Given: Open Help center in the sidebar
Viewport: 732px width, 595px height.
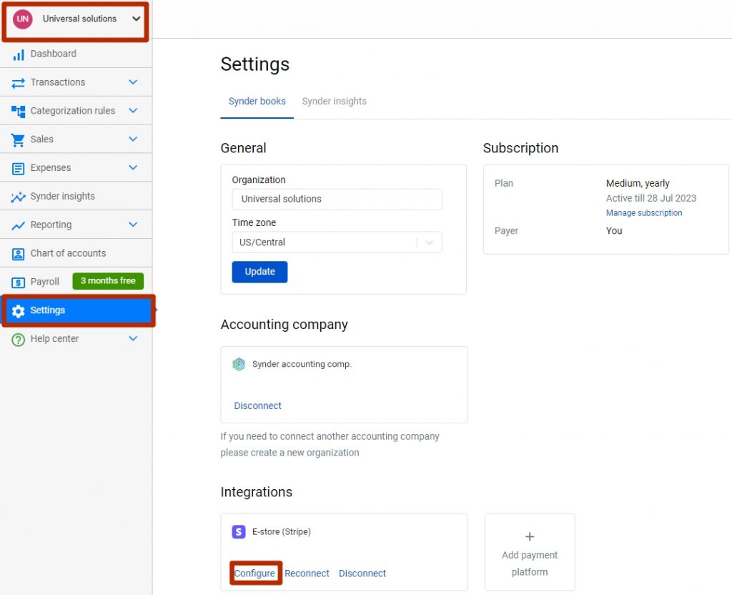Looking at the screenshot, I should pos(76,338).
